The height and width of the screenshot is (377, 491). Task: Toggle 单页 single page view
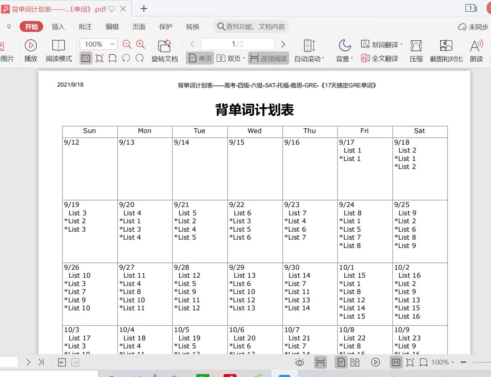point(201,58)
